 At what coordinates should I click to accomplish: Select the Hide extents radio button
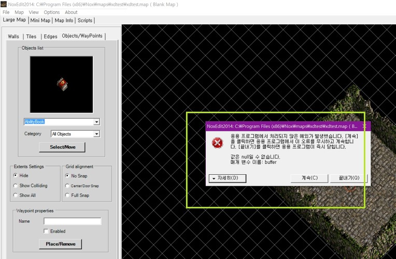pyautogui.click(x=16, y=176)
